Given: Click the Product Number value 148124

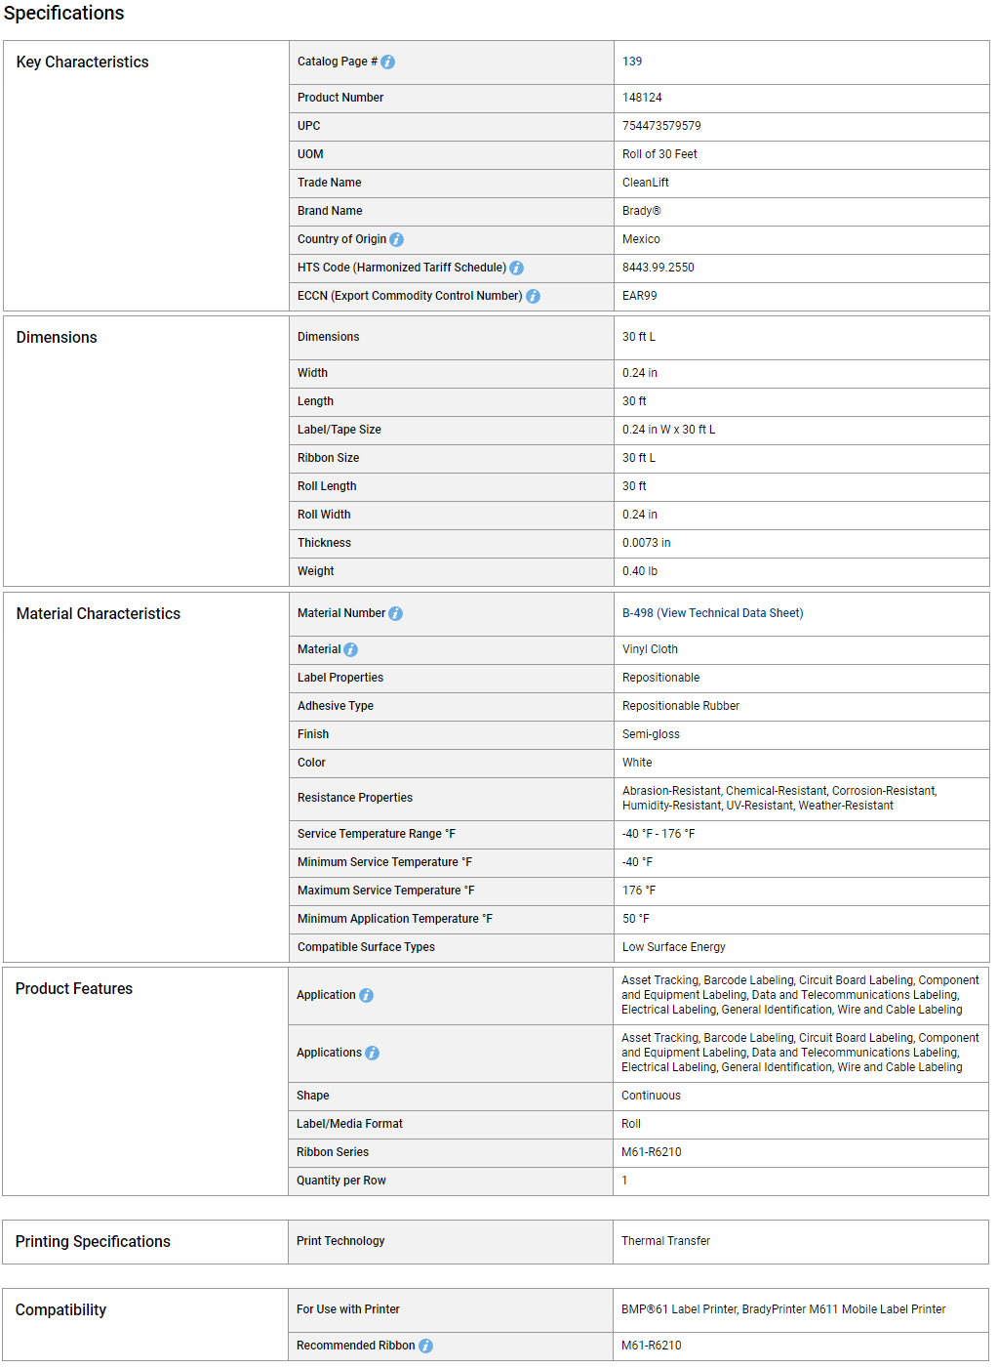Looking at the screenshot, I should (x=642, y=98).
